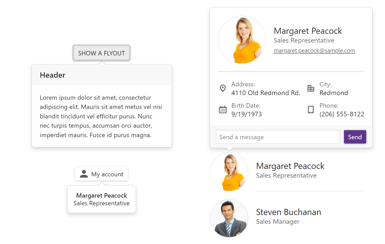Click Margaret Peacock's large flyout photo
The height and width of the screenshot is (244, 385).
[x=242, y=40]
